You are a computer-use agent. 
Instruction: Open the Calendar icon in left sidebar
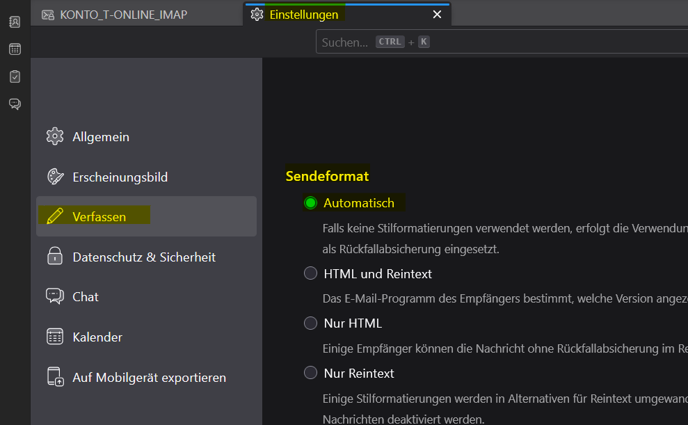(x=15, y=49)
